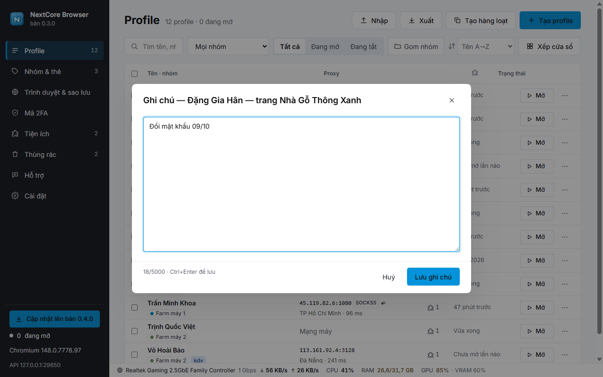The image size is (603, 377).
Task: Open more options for Võ Hoài Bảo
Action: point(565,354)
